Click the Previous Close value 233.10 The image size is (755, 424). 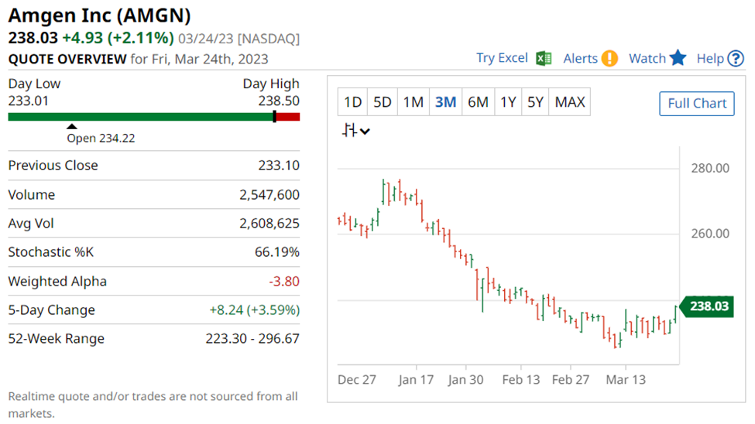279,166
